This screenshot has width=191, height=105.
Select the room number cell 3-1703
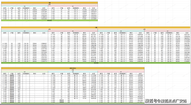pyautogui.click(x=5, y=75)
